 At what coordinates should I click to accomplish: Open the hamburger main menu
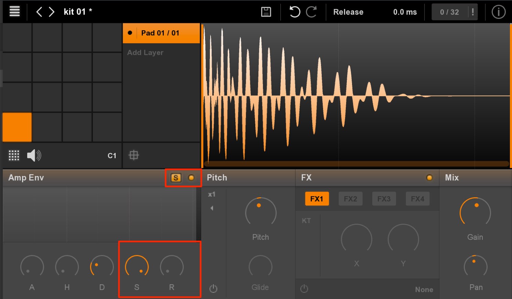[x=14, y=11]
